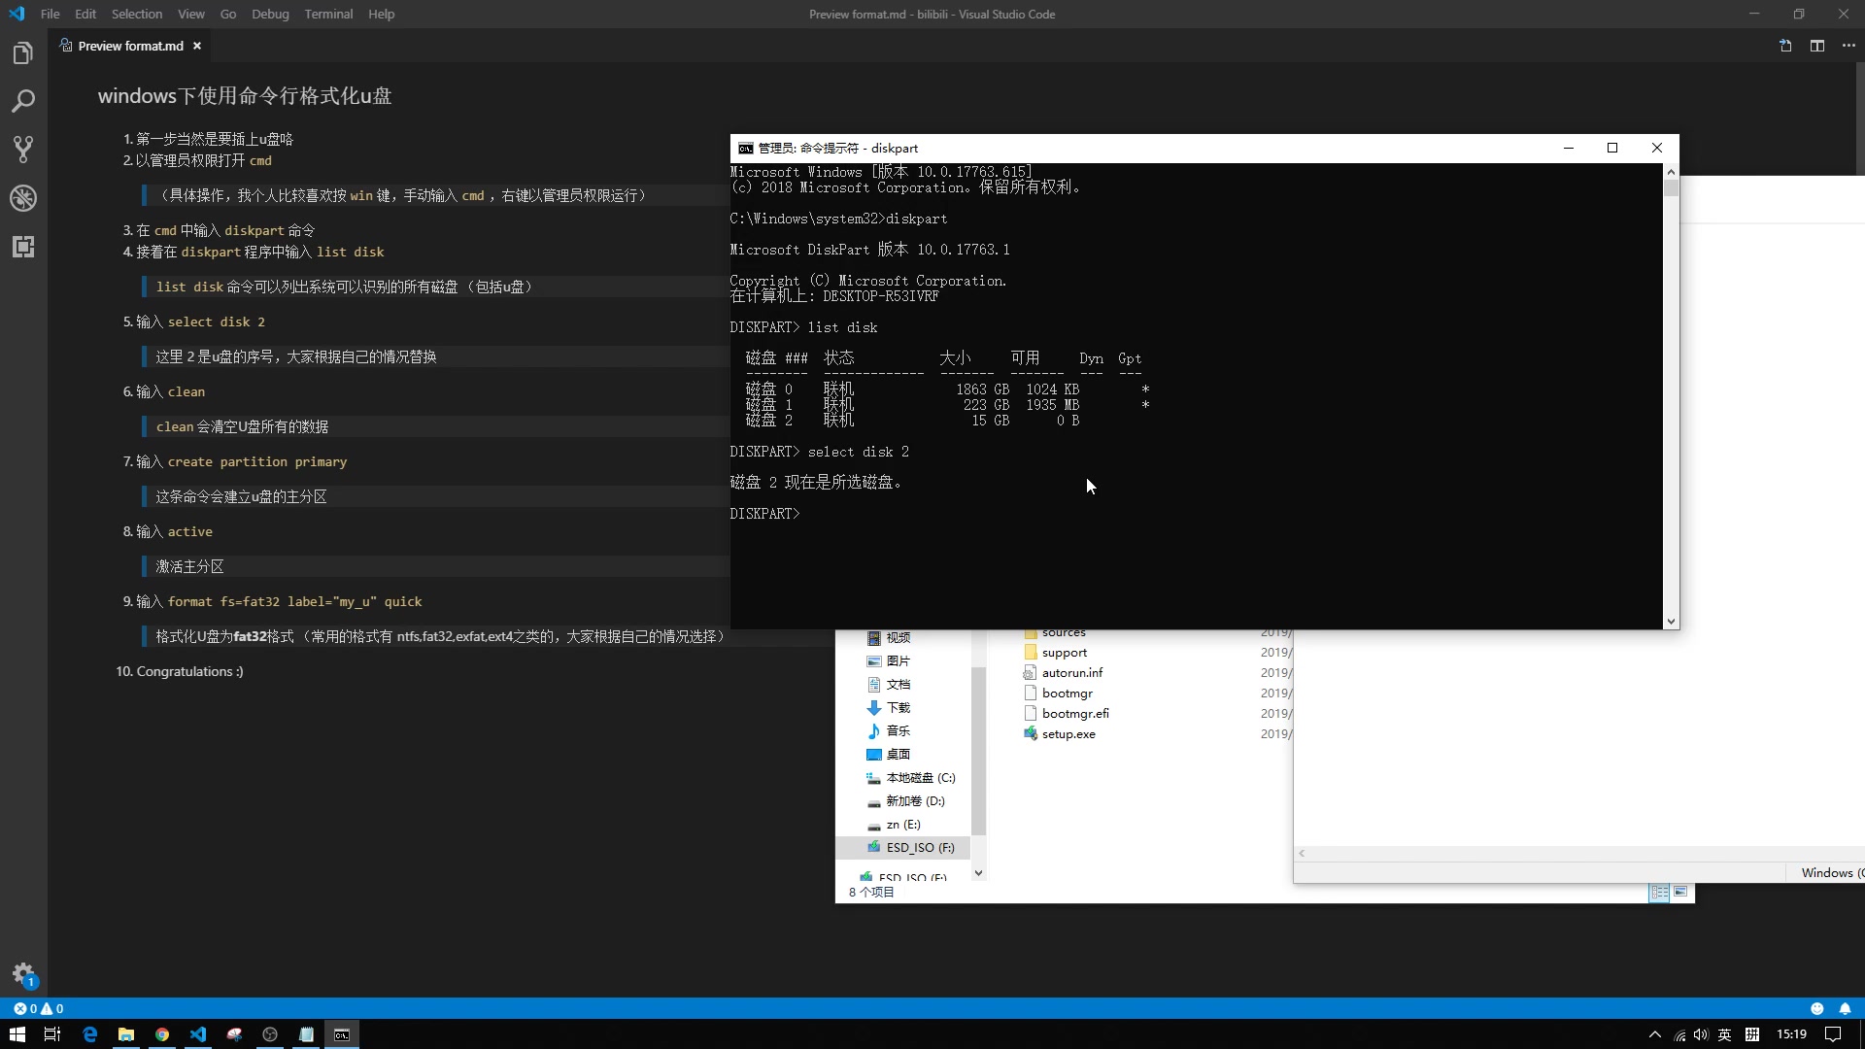
Task: Open the Terminal menu in VS Code
Action: pos(328,15)
